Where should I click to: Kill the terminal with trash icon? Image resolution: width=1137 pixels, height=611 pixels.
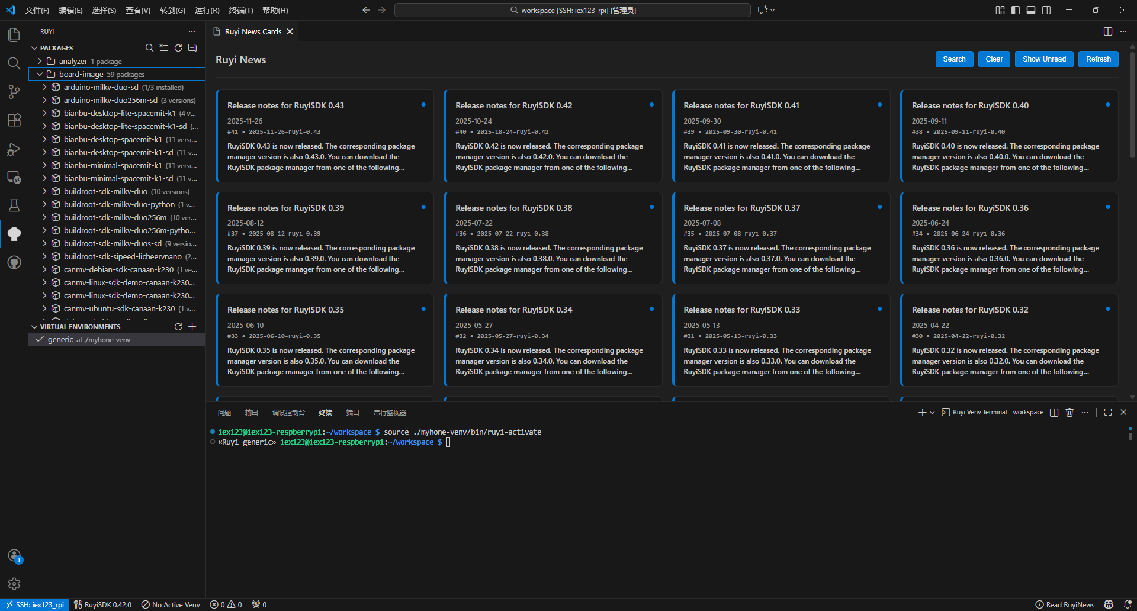coord(1069,413)
